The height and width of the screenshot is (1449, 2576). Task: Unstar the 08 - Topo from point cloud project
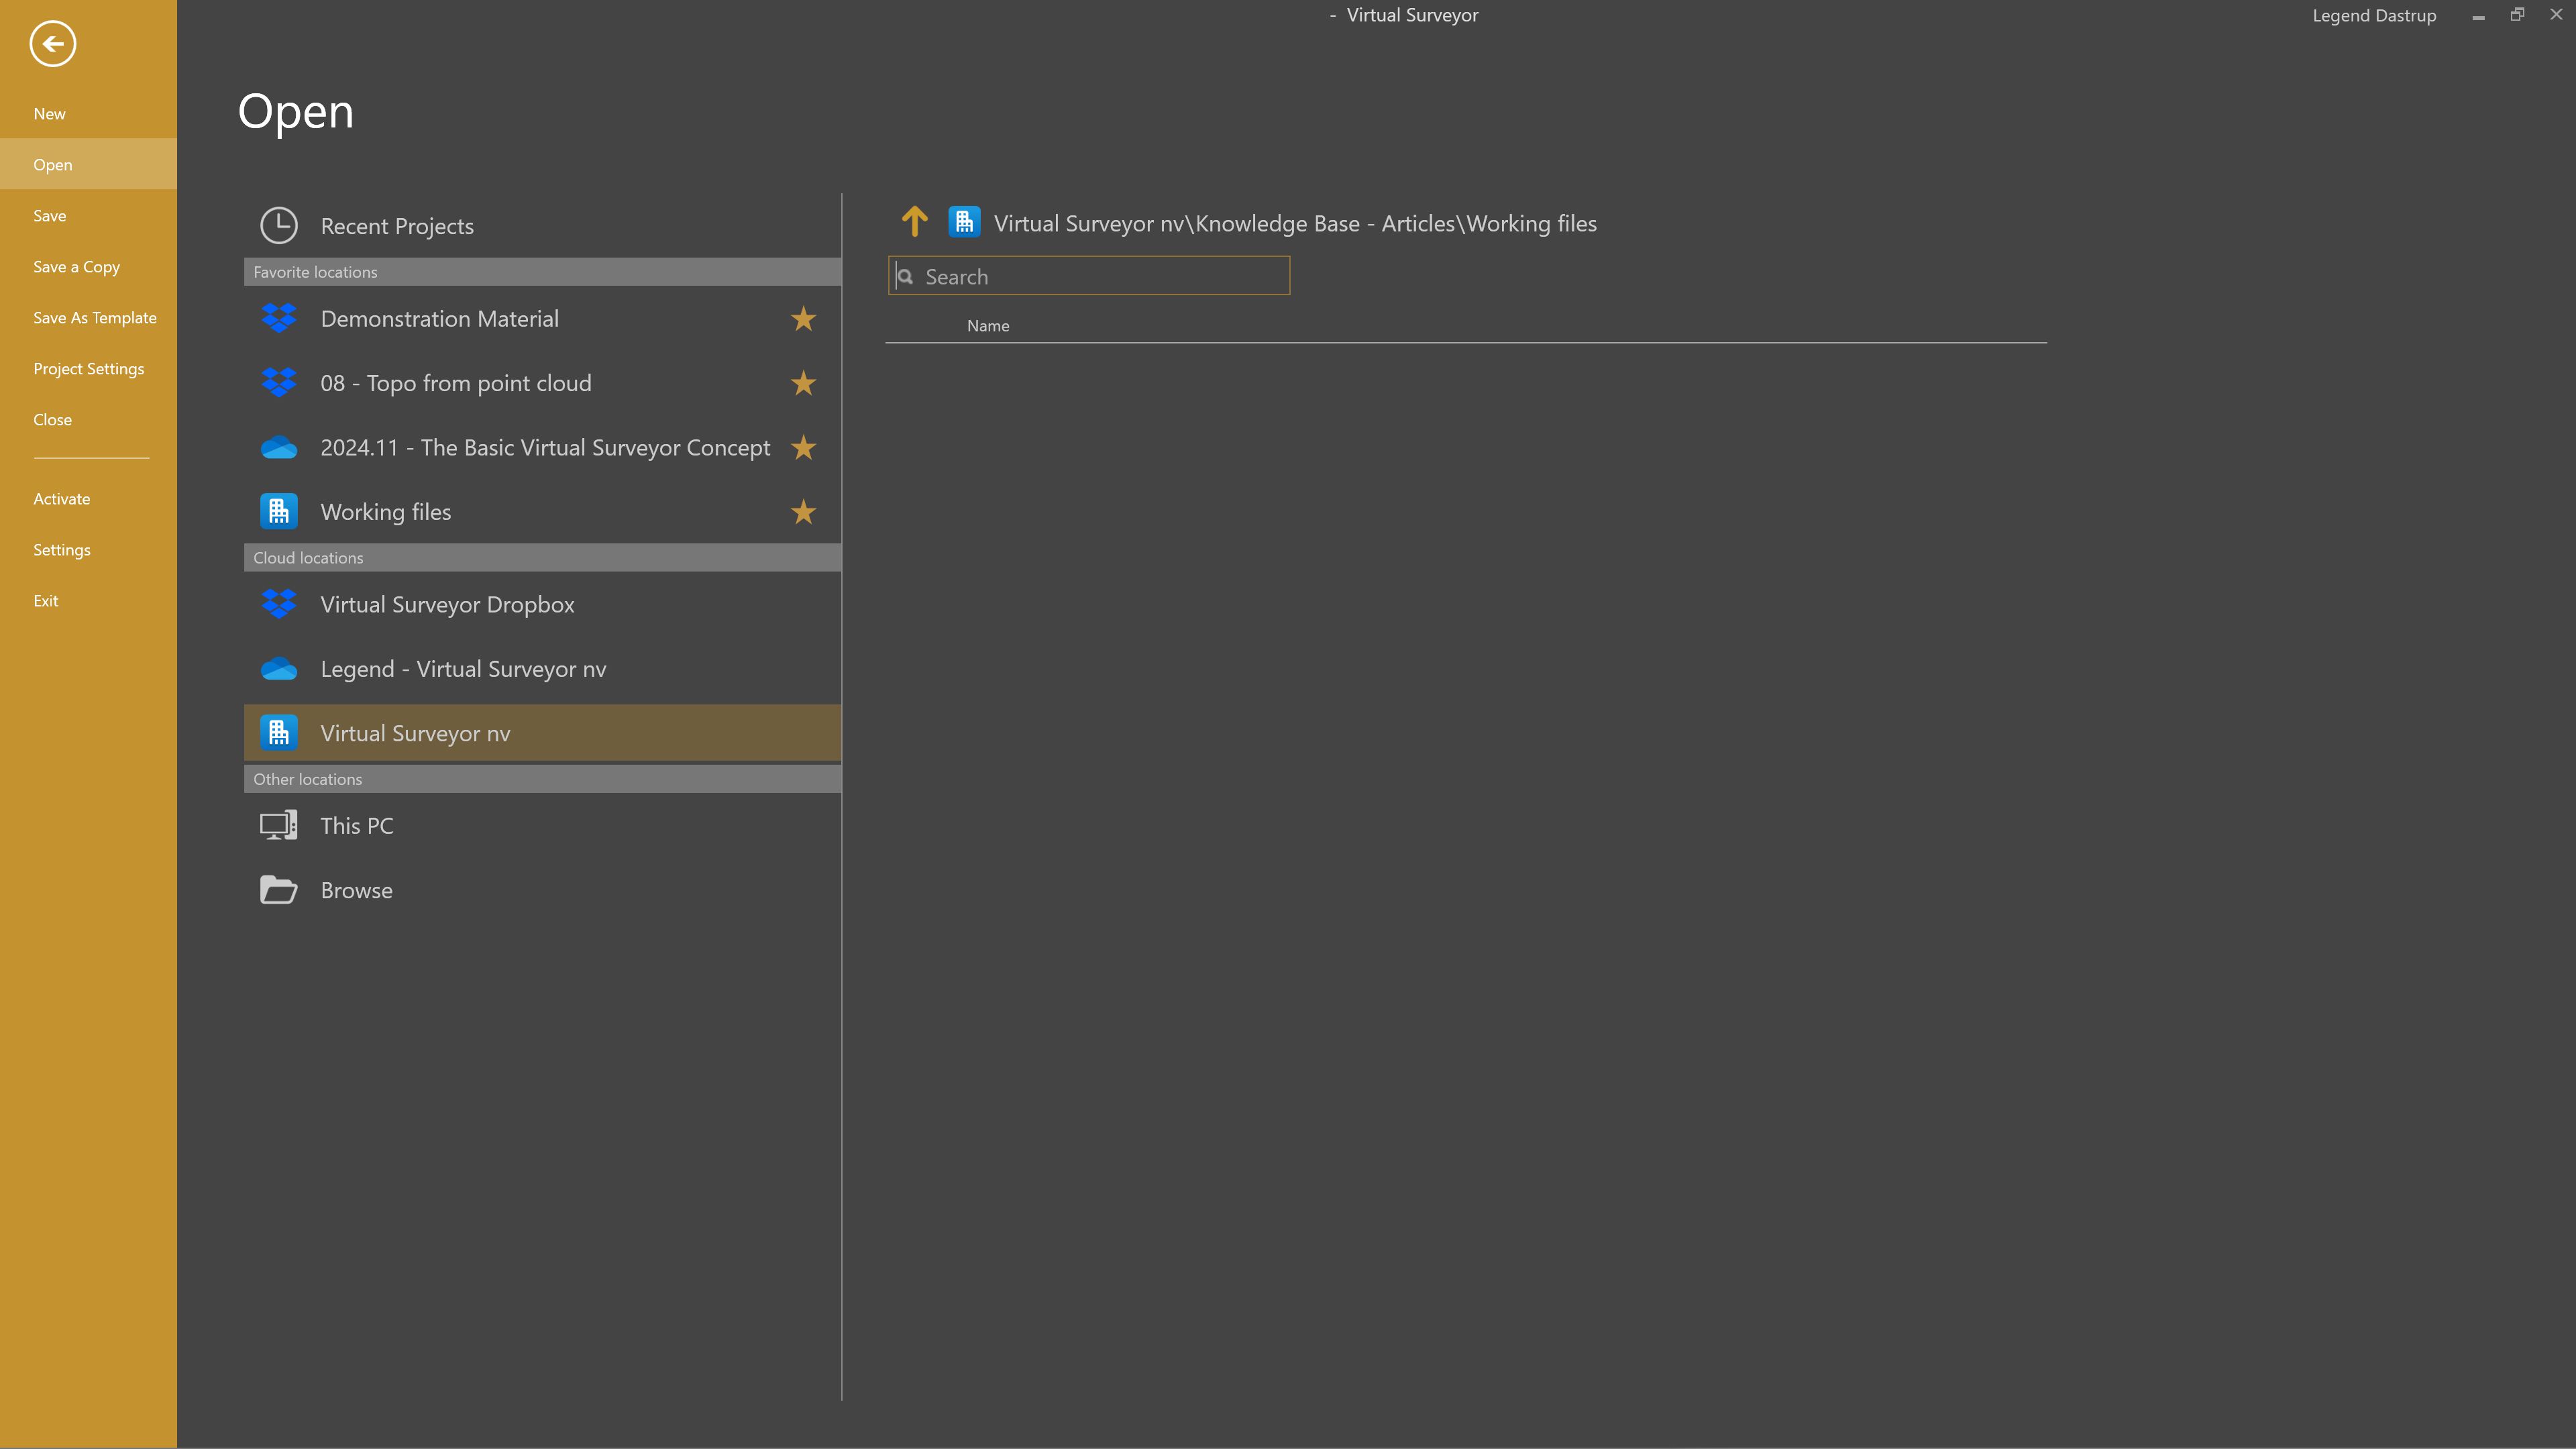click(803, 383)
